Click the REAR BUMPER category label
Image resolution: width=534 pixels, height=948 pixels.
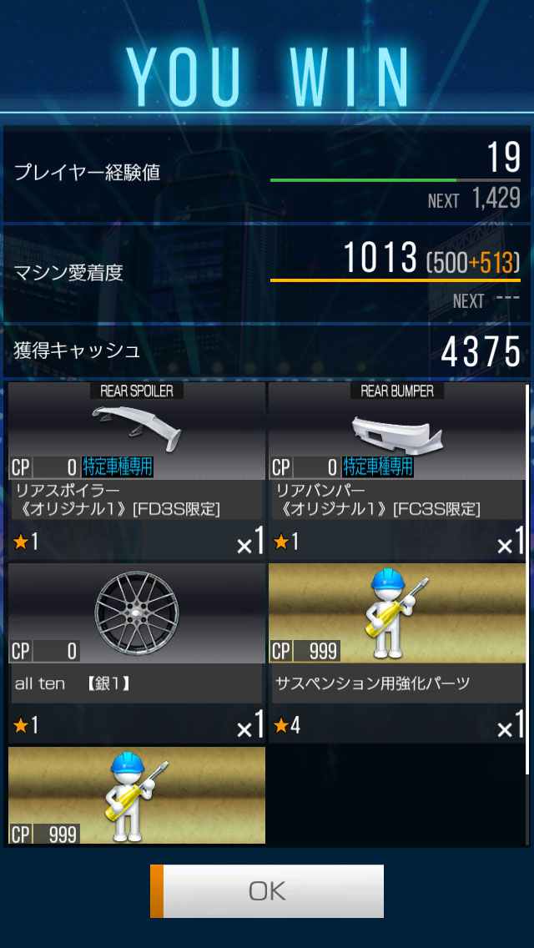[396, 391]
